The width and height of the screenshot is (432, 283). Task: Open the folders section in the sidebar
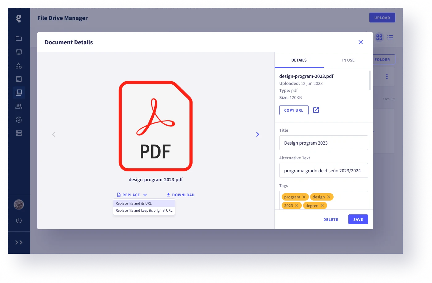[x=19, y=38]
